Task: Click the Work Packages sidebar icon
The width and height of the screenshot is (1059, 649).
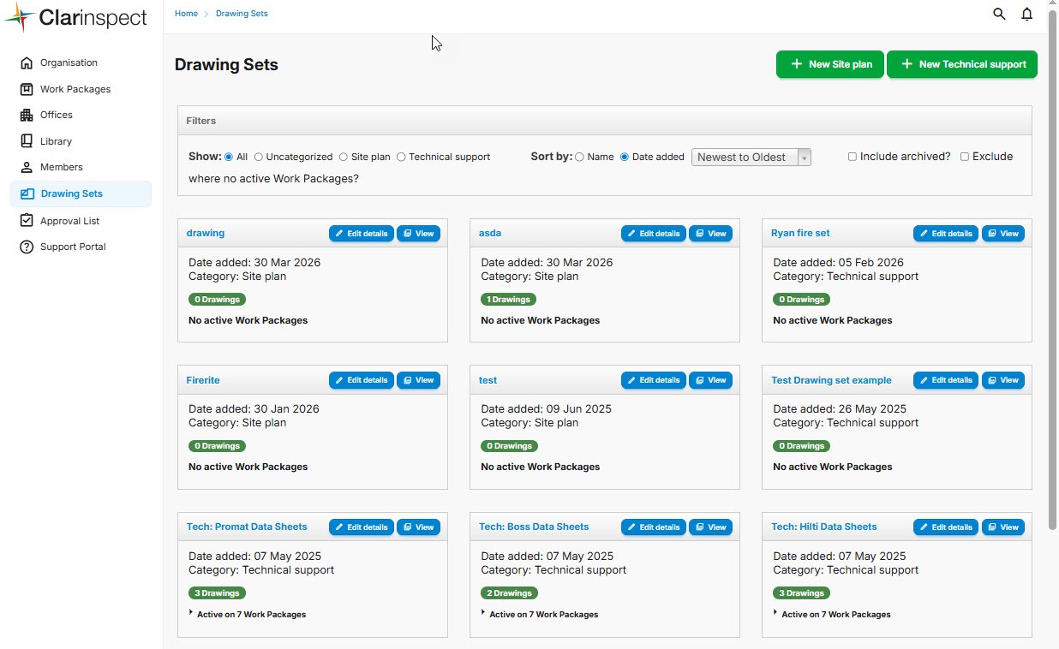Action: [x=27, y=89]
